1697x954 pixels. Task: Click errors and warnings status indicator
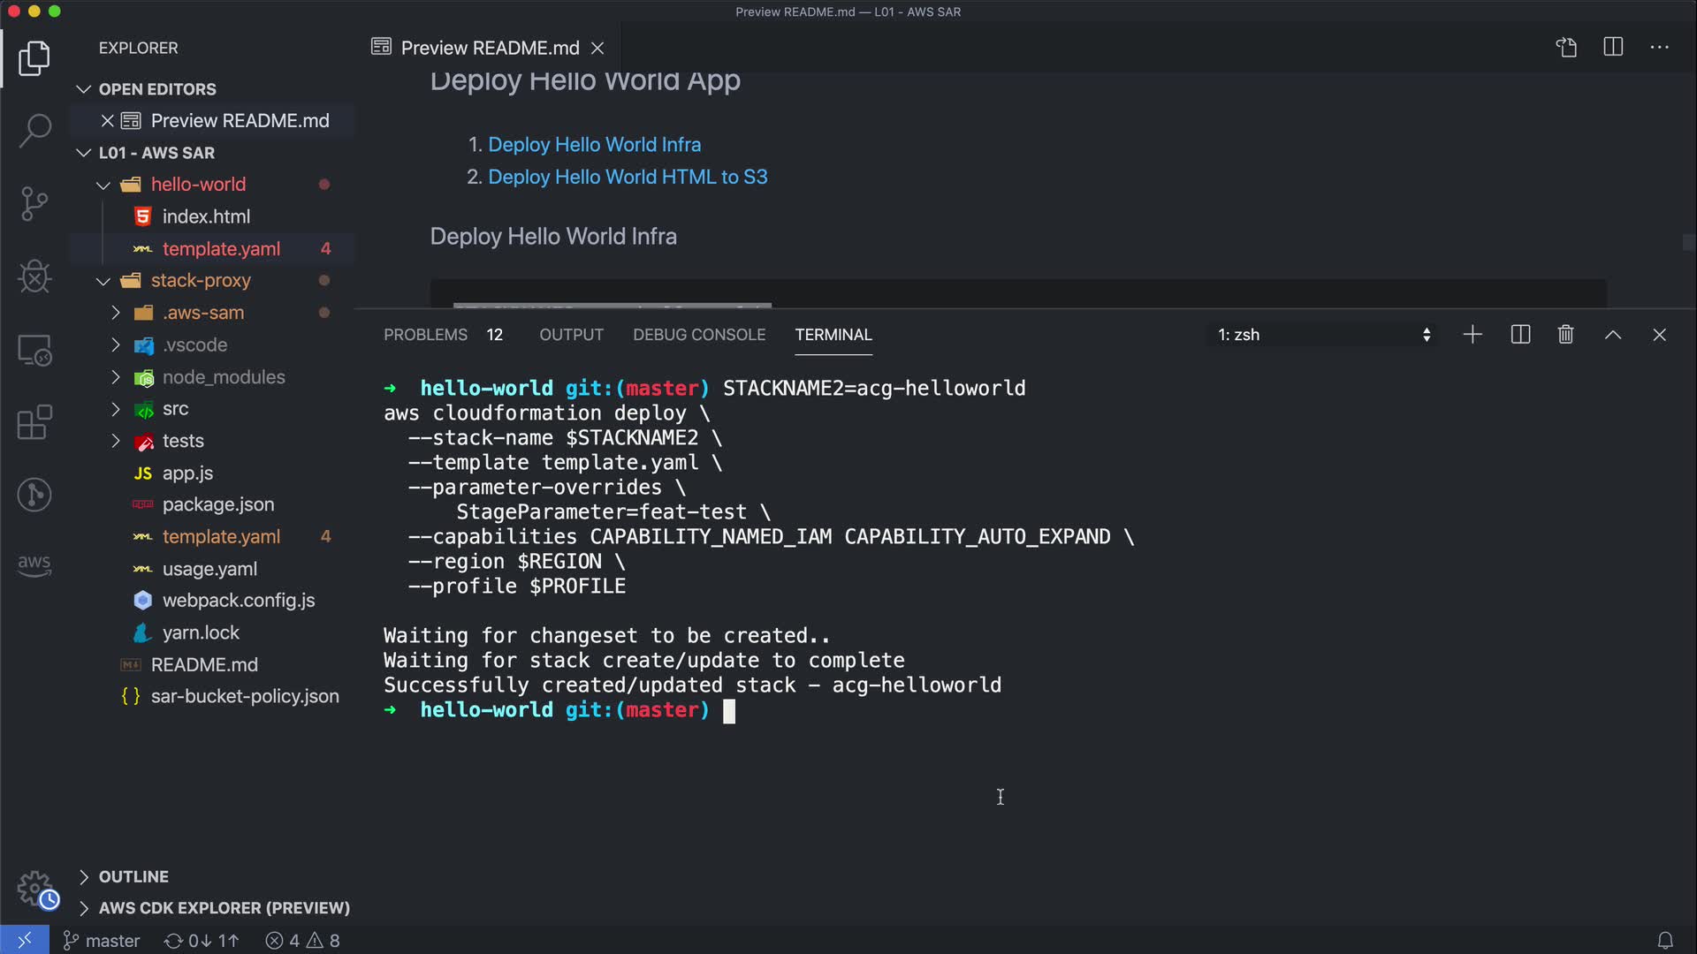tap(302, 941)
